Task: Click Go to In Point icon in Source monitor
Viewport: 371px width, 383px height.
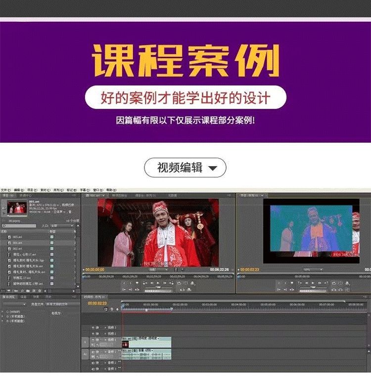Action: coord(124,290)
